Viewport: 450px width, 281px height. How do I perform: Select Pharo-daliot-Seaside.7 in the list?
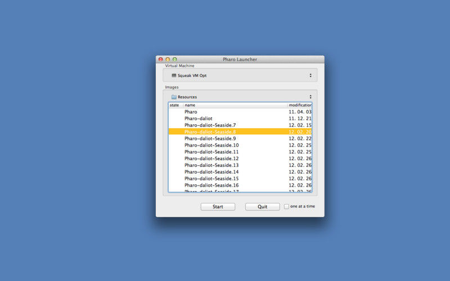[x=240, y=125]
